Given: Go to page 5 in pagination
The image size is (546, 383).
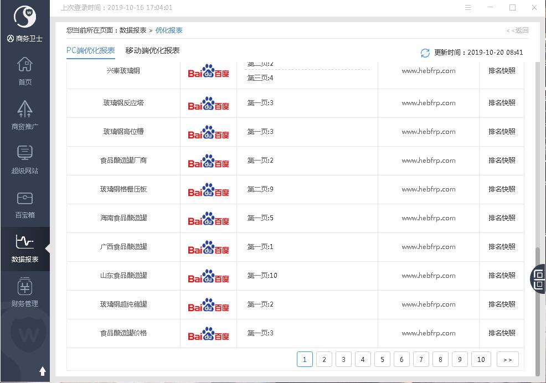Looking at the screenshot, I should 382,359.
